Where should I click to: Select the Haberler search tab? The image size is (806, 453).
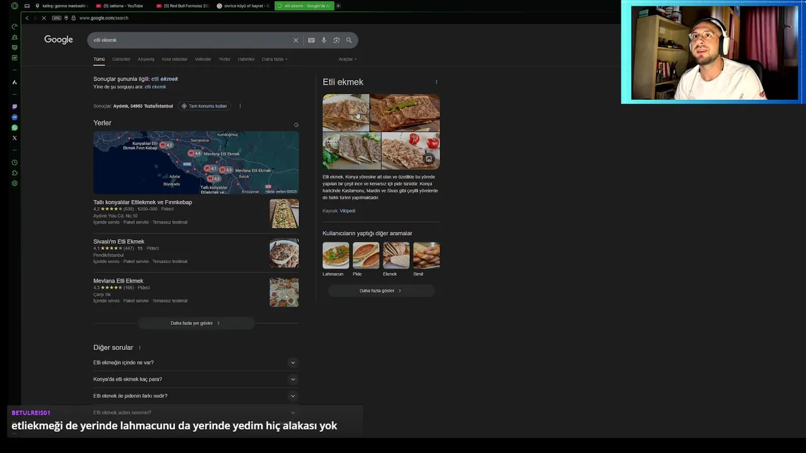[246, 59]
